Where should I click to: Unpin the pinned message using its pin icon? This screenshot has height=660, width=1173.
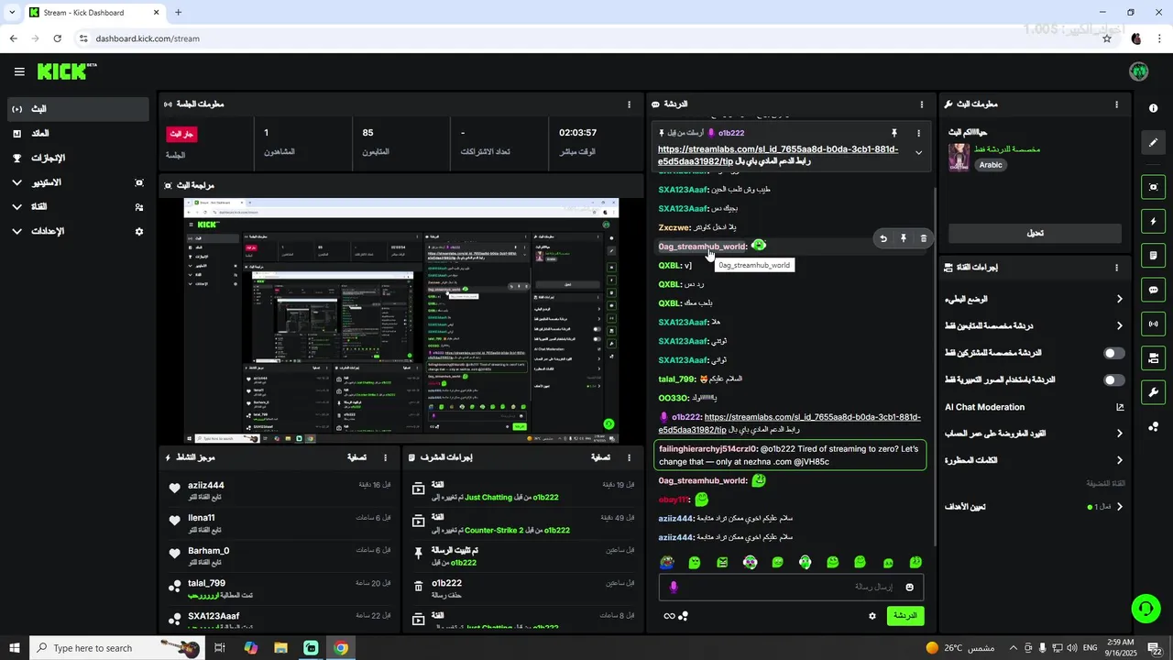[894, 133]
